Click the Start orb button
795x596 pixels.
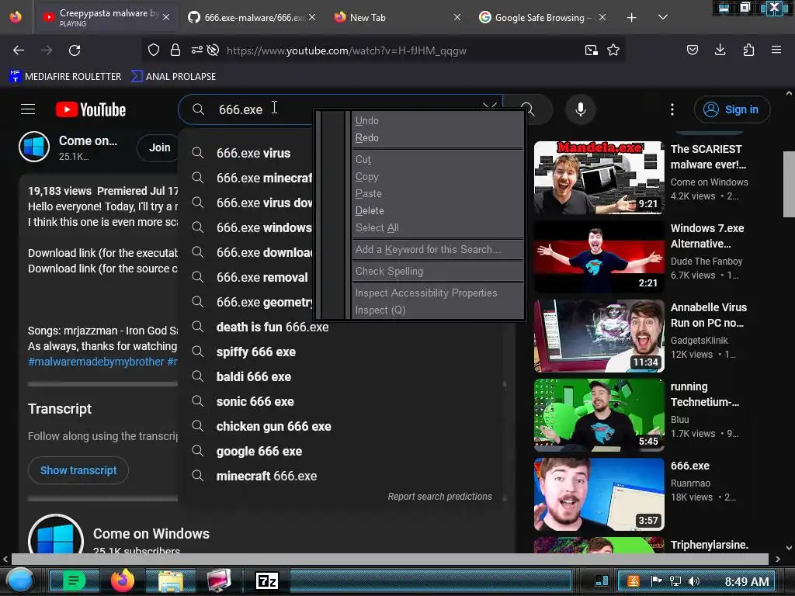click(20, 580)
